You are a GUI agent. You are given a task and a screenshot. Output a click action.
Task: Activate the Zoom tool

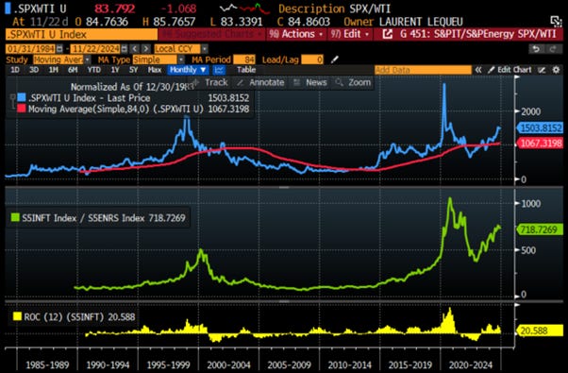click(354, 83)
